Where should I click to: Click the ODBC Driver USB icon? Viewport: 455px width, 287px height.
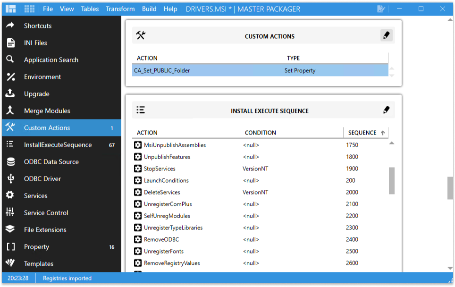pos(11,178)
